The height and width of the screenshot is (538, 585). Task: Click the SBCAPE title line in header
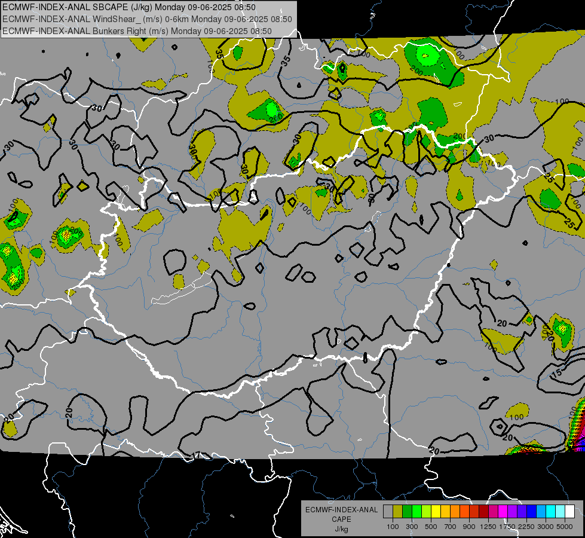[129, 7]
